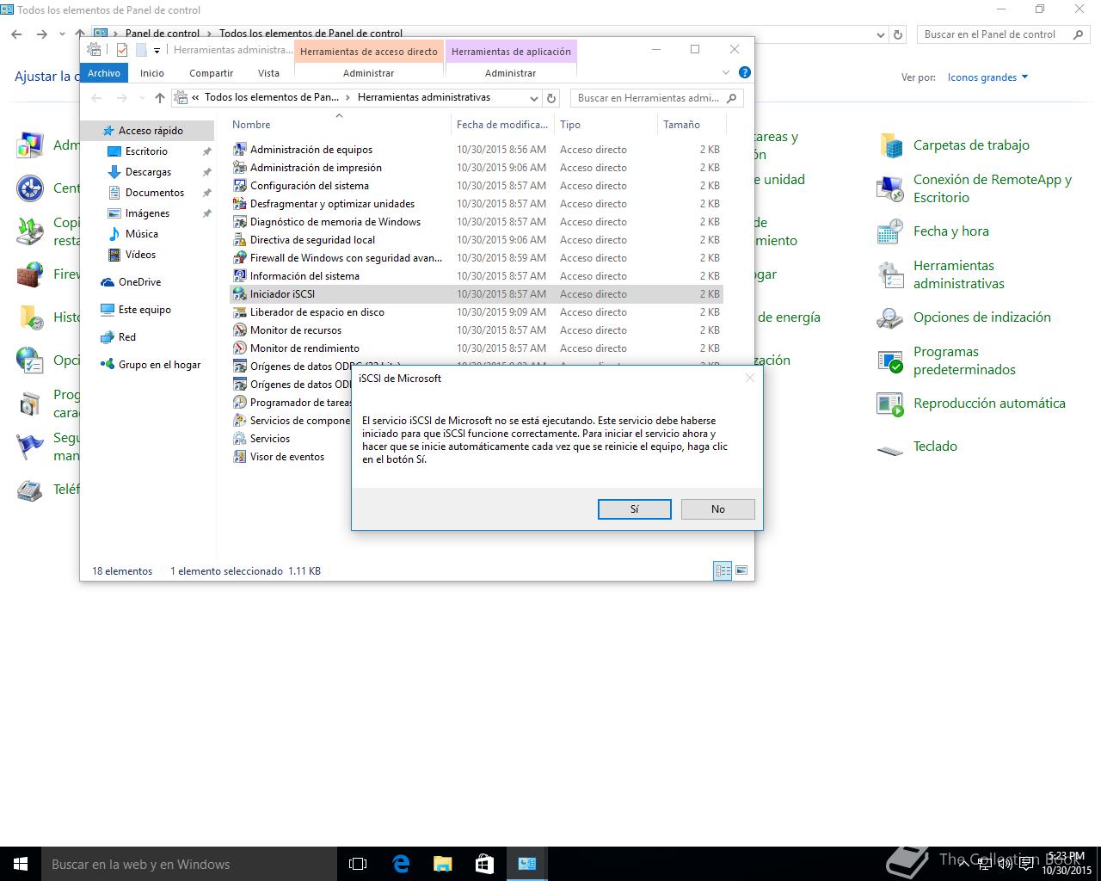
Task: Open the Inicio ribbon tab
Action: 152,73
